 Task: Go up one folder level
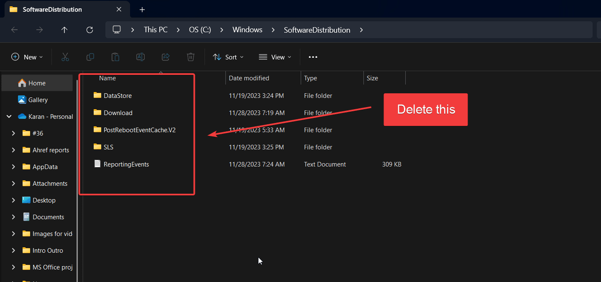point(64,30)
